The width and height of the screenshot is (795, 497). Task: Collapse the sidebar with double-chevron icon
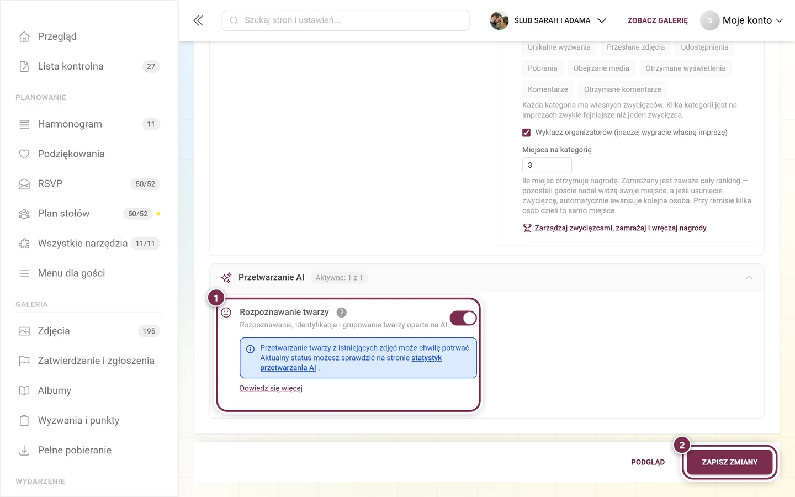point(198,20)
